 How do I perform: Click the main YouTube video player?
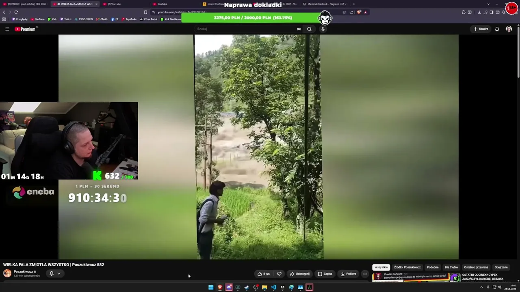tap(258, 147)
